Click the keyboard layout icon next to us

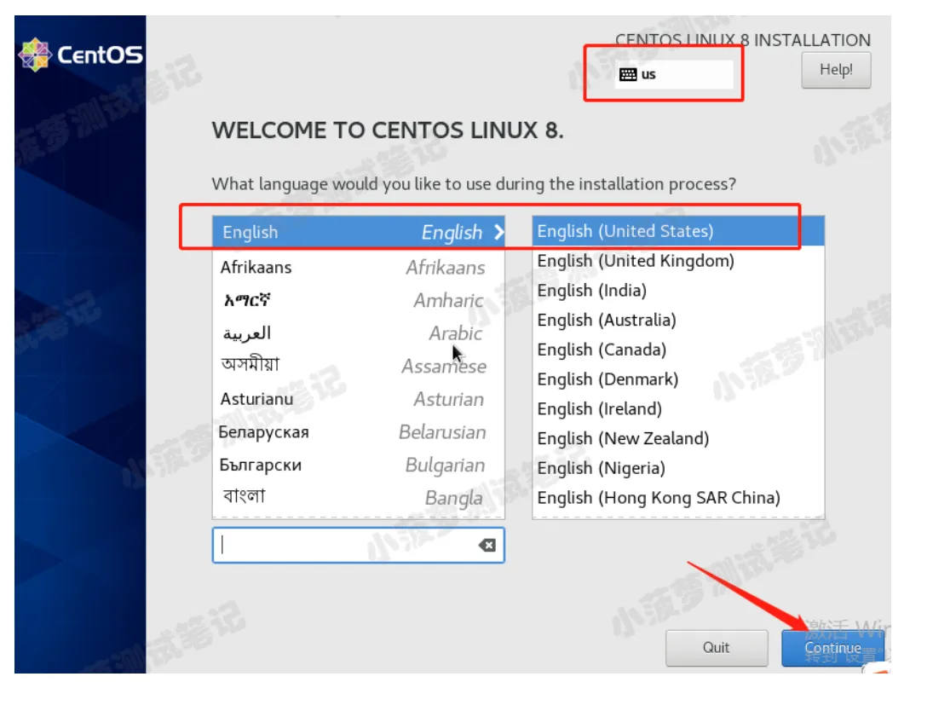[x=628, y=74]
